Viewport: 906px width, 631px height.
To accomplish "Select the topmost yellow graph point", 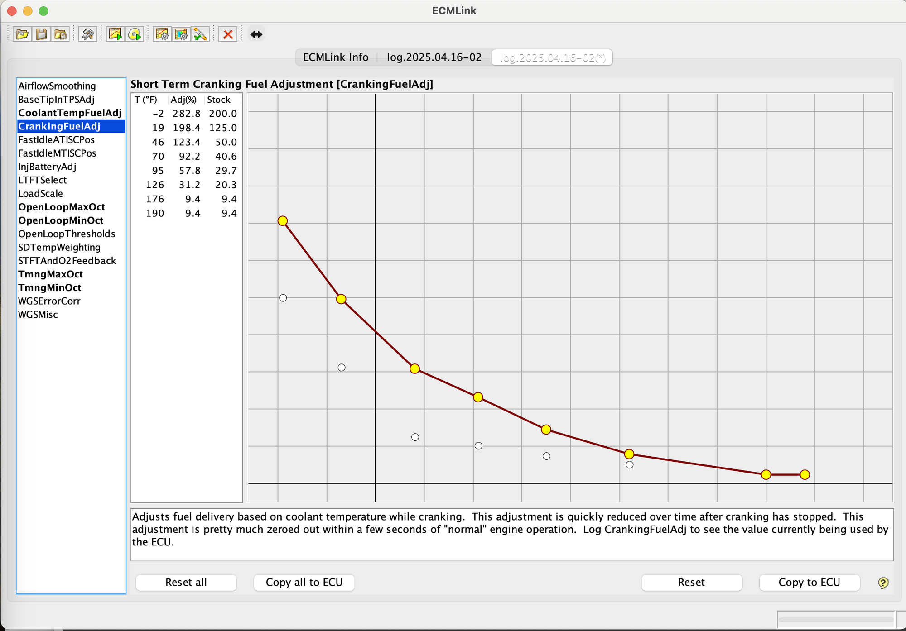I will 283,221.
